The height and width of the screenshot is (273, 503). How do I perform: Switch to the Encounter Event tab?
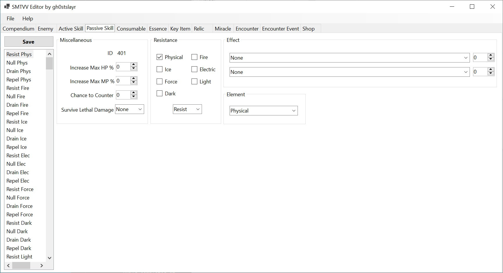coord(280,28)
